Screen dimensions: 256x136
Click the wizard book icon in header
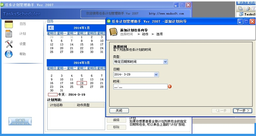pyautogui.click(x=113, y=31)
